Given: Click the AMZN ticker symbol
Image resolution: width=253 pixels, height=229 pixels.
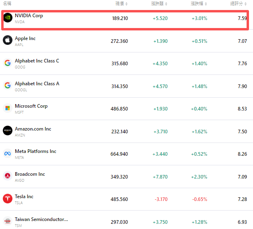Looking at the screenshot, I should tap(20, 135).
